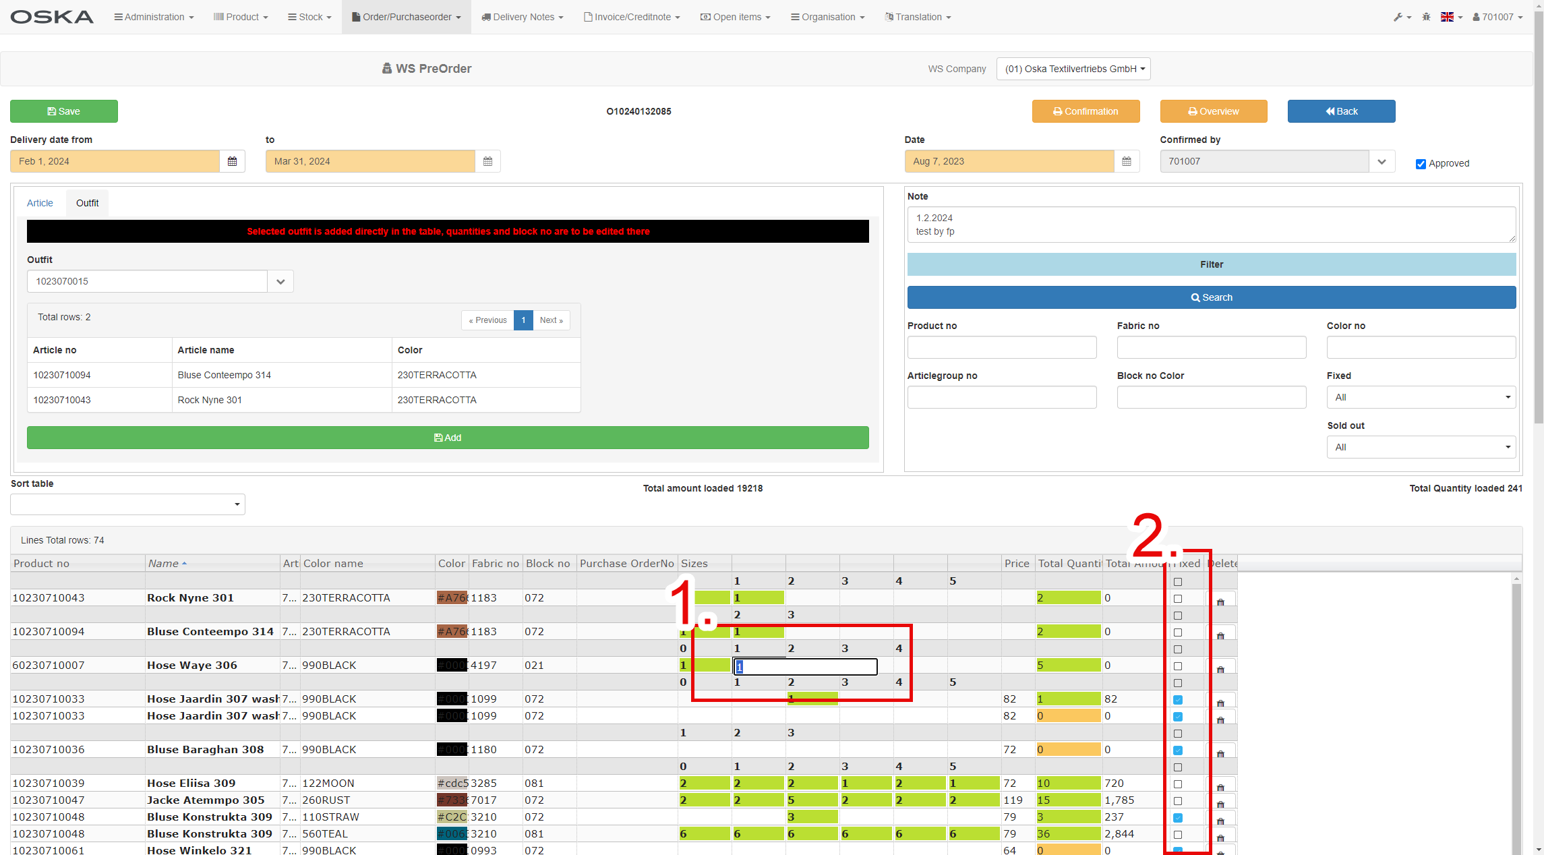The height and width of the screenshot is (855, 1544).
Task: Open the delivery 'to' date calendar icon
Action: pyautogui.click(x=487, y=161)
